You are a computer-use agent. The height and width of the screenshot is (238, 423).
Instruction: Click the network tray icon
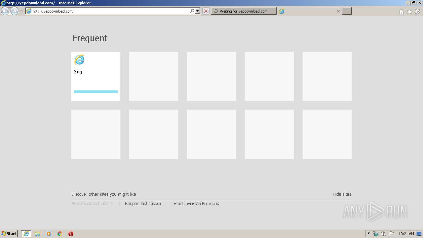[x=376, y=234]
